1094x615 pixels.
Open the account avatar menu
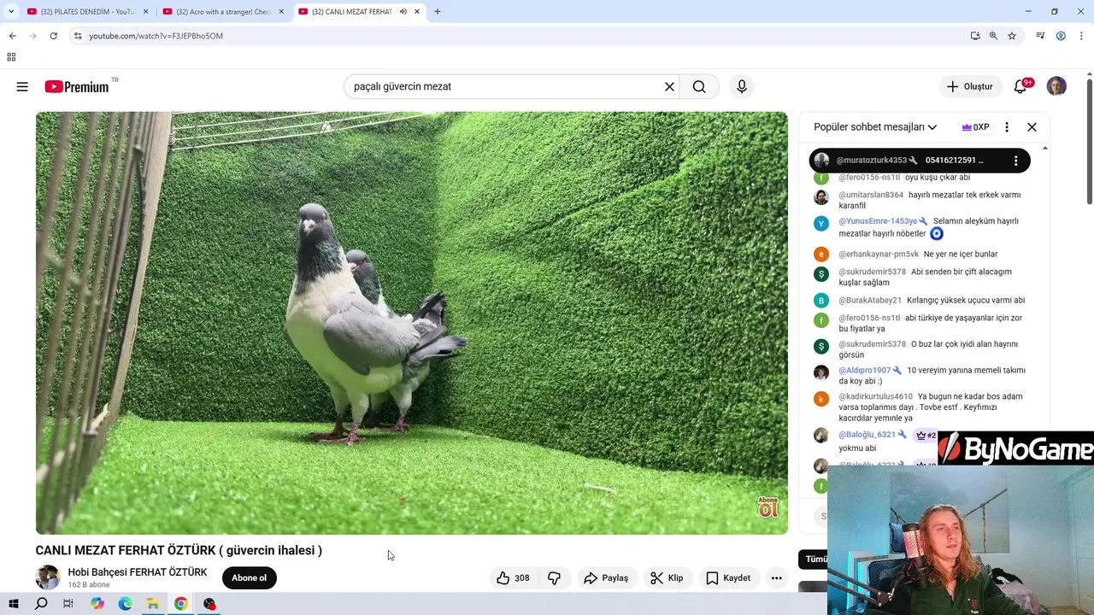pos(1056,86)
